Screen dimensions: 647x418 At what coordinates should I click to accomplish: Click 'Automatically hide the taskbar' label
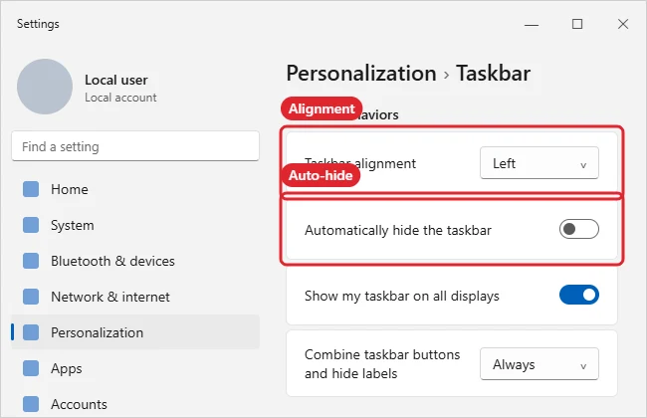click(x=398, y=230)
